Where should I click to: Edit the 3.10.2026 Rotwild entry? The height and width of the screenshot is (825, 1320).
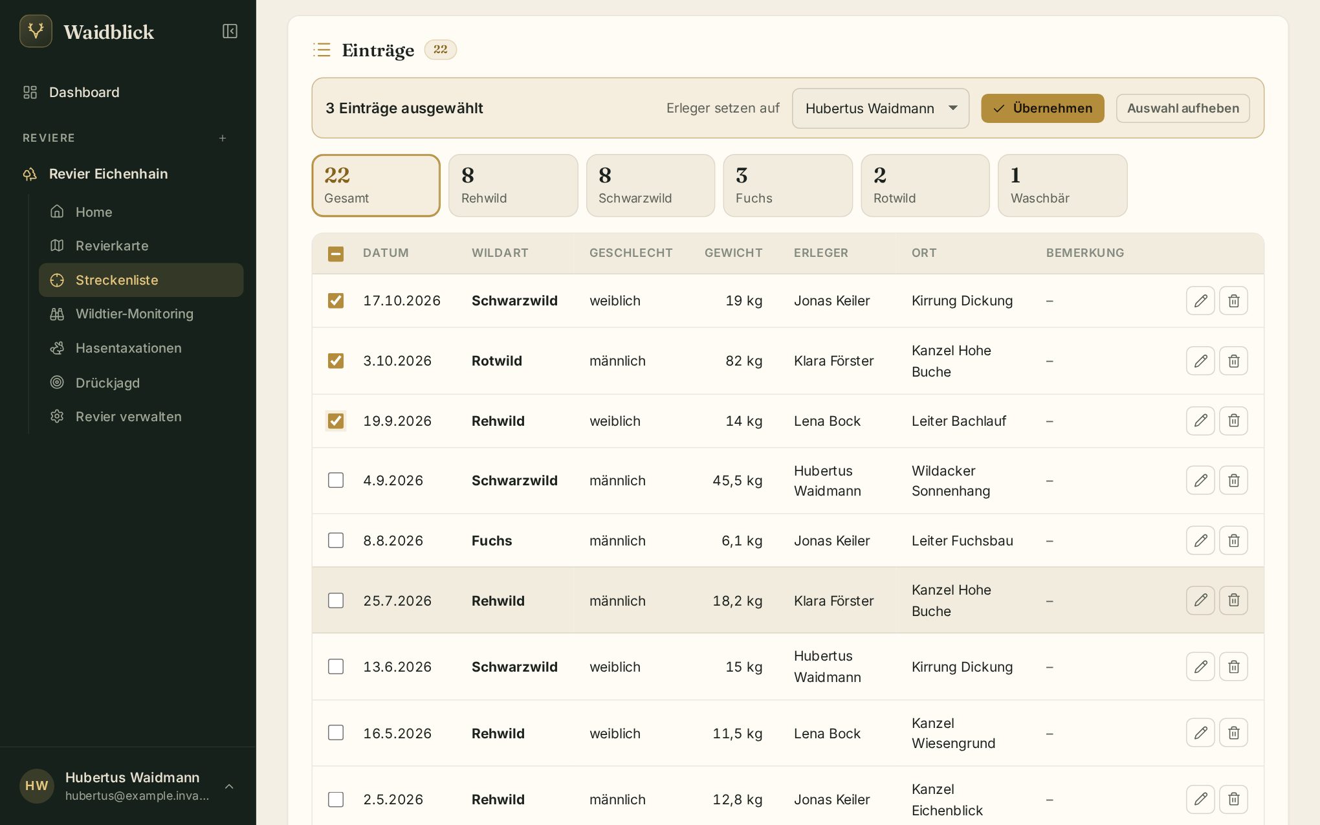click(1200, 360)
